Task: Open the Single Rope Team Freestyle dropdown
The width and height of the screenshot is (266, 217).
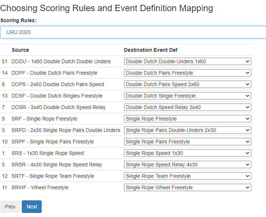Action: (187, 176)
